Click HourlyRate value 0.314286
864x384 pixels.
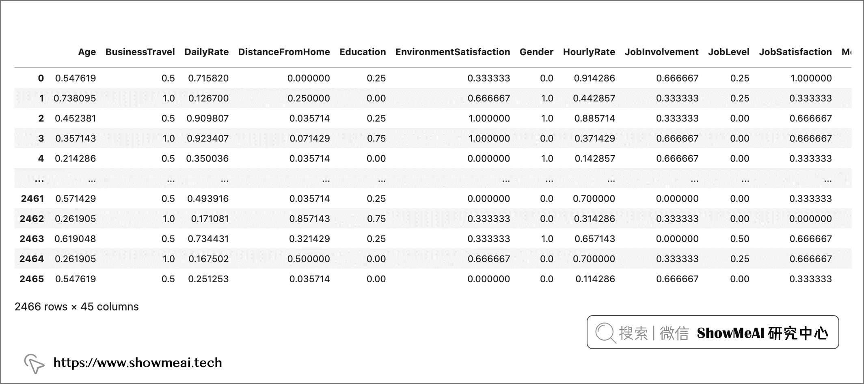594,219
